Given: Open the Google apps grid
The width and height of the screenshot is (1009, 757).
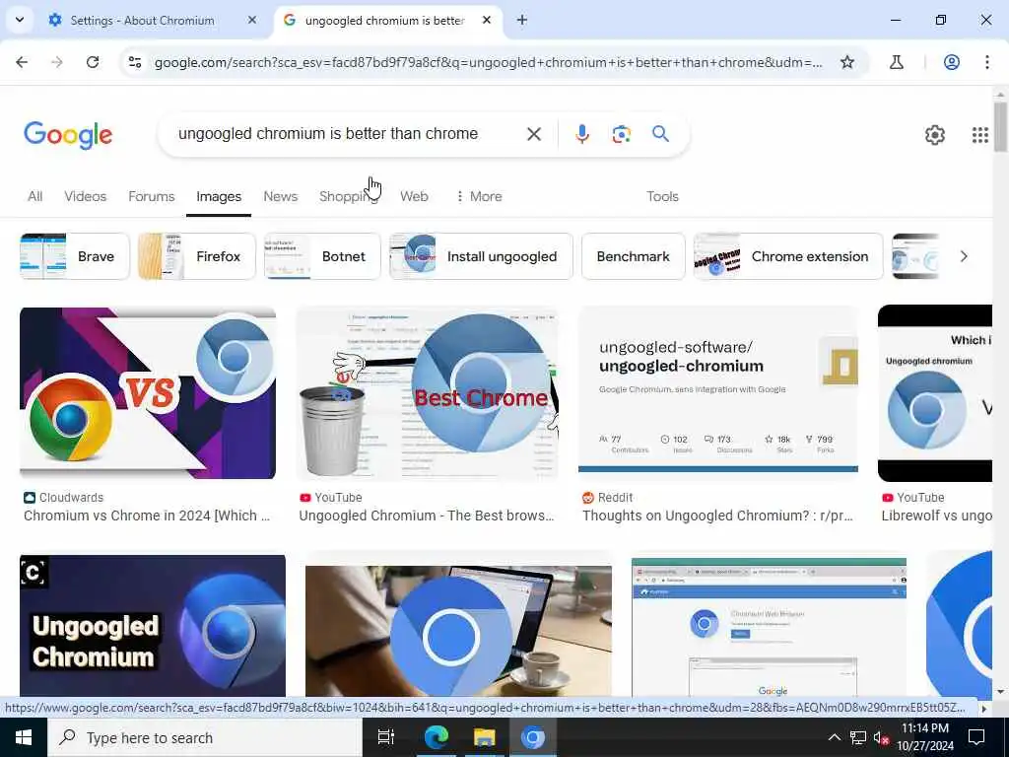Looking at the screenshot, I should click(x=980, y=135).
